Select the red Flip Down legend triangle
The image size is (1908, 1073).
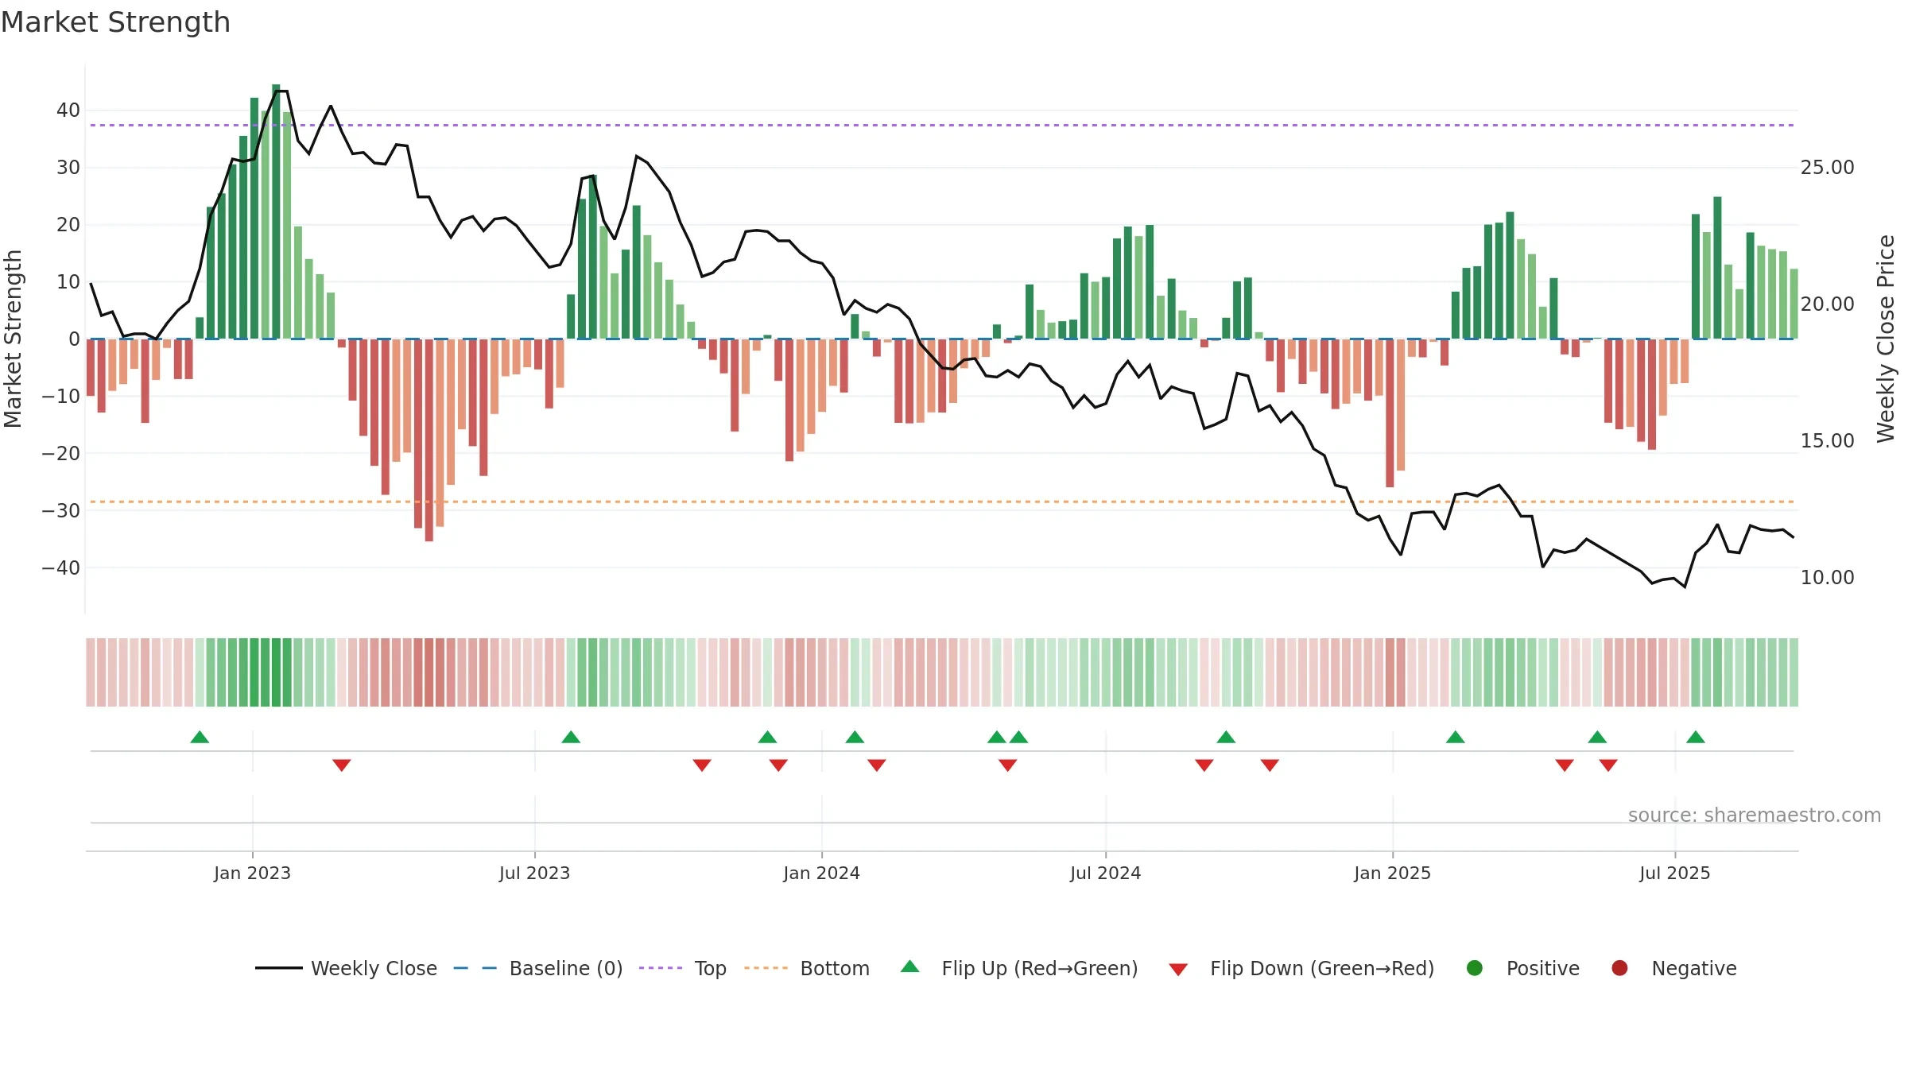[x=1178, y=970]
